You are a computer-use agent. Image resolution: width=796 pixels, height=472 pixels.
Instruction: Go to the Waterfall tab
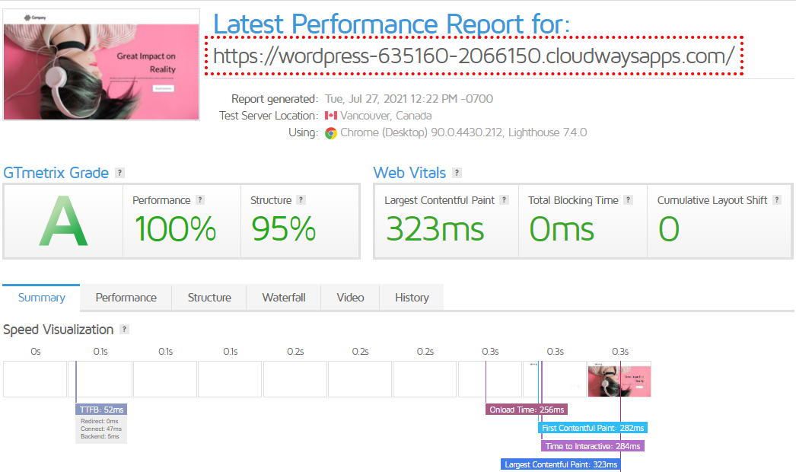[x=284, y=298]
